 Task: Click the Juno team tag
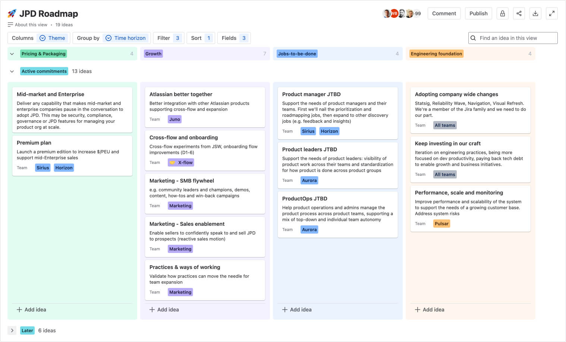[174, 119]
